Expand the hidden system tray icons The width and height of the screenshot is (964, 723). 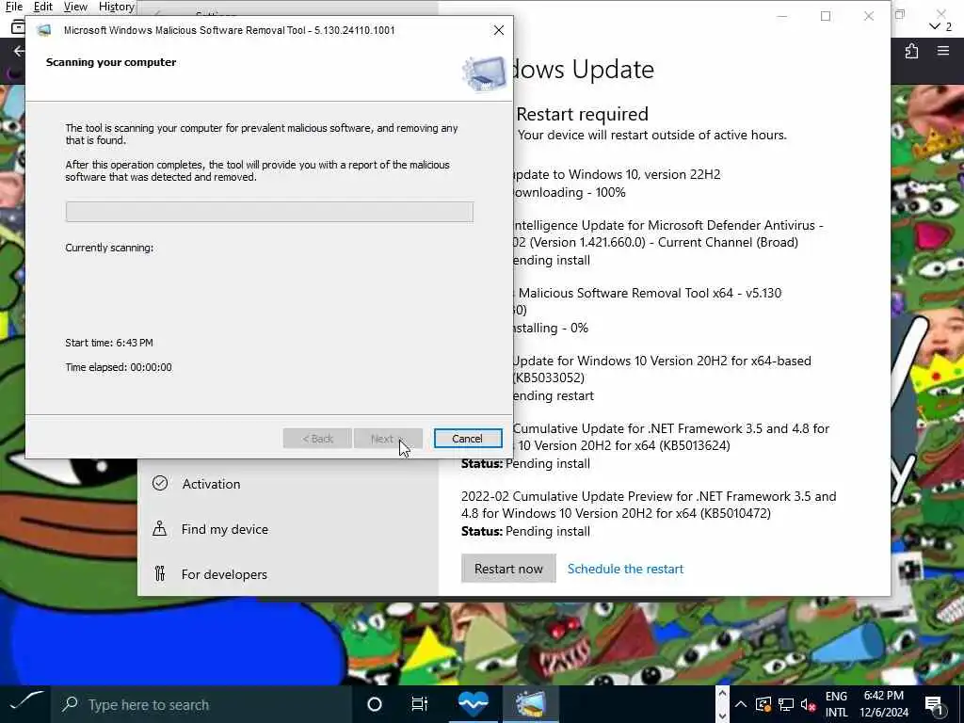pos(740,704)
